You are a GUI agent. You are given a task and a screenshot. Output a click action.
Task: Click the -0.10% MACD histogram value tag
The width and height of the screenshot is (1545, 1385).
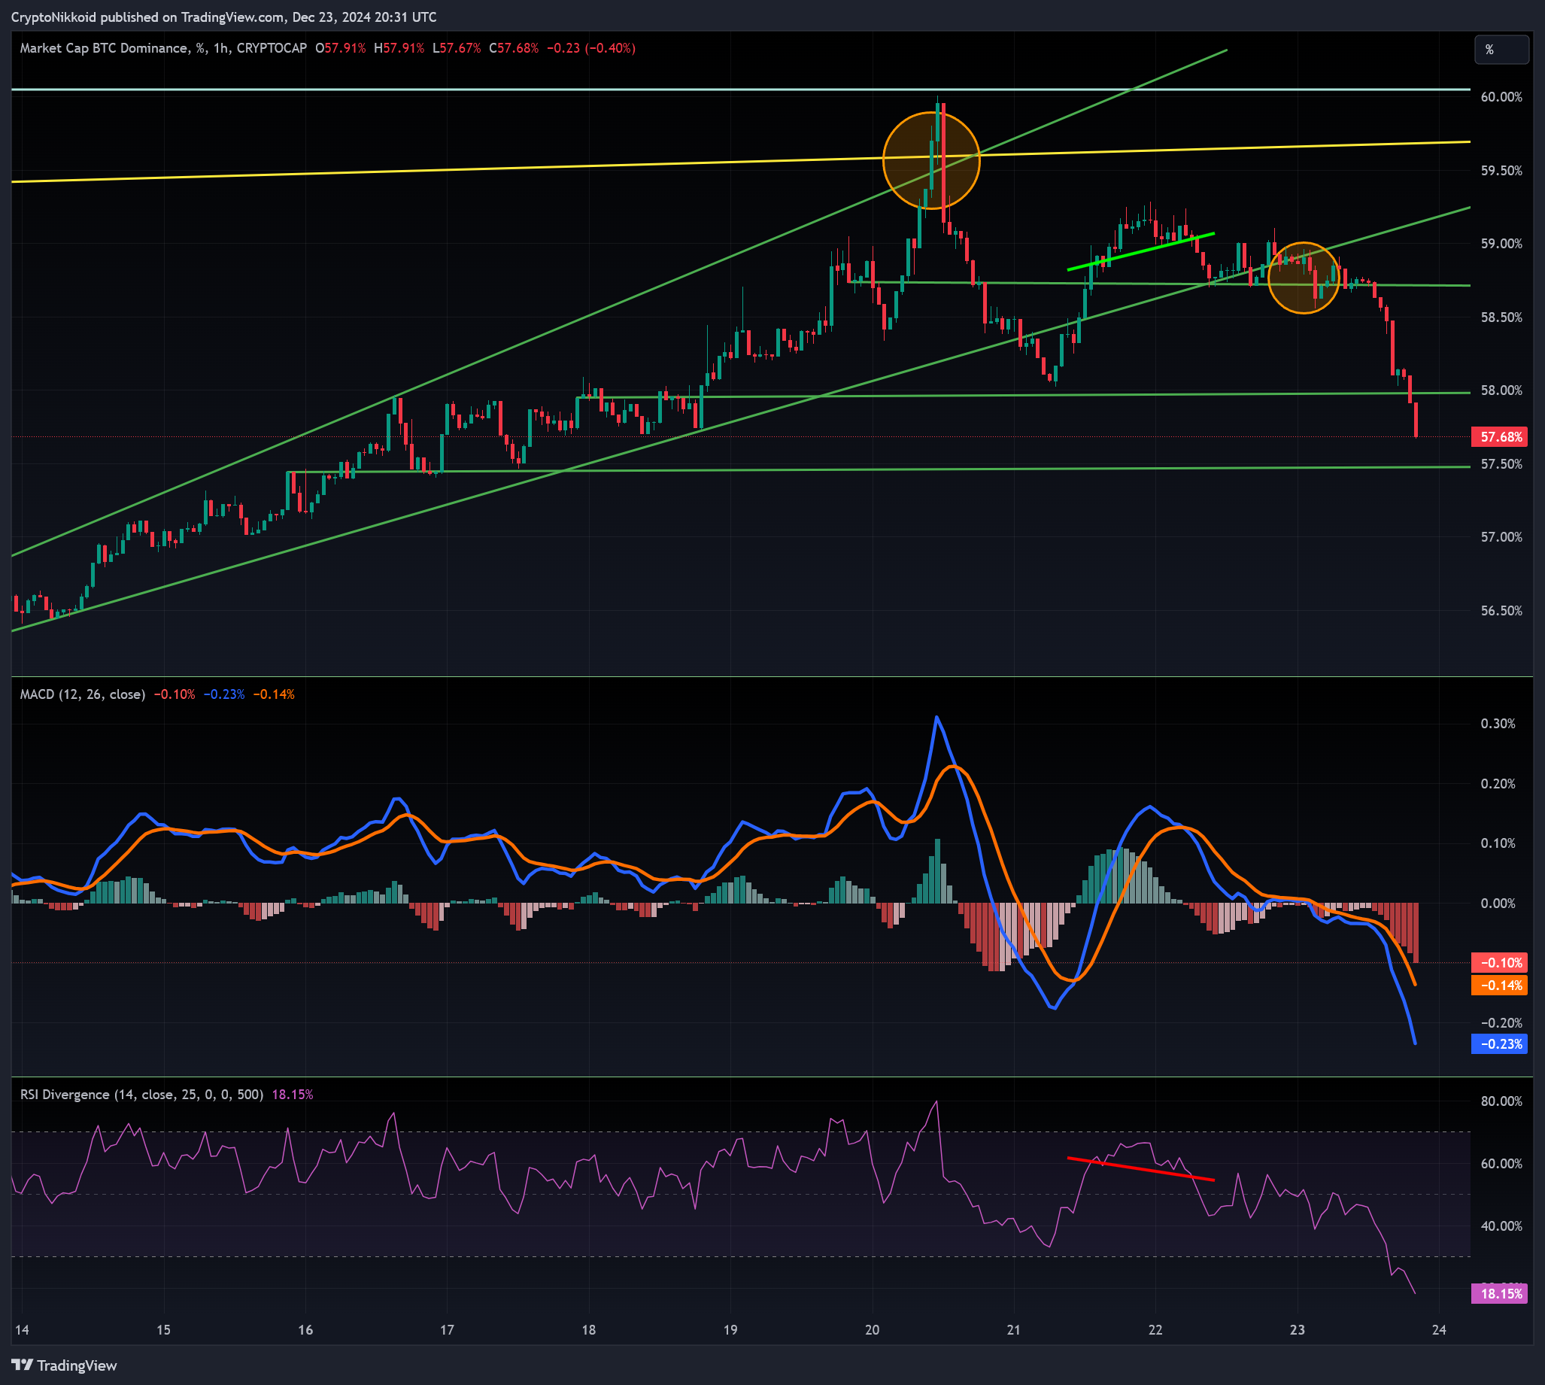[x=1500, y=963]
